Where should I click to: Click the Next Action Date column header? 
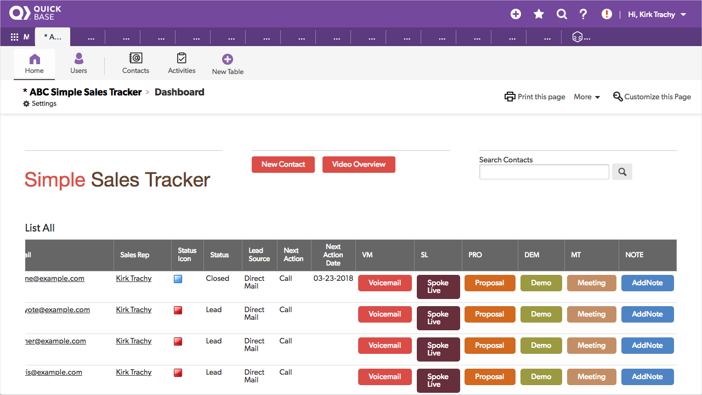click(333, 255)
